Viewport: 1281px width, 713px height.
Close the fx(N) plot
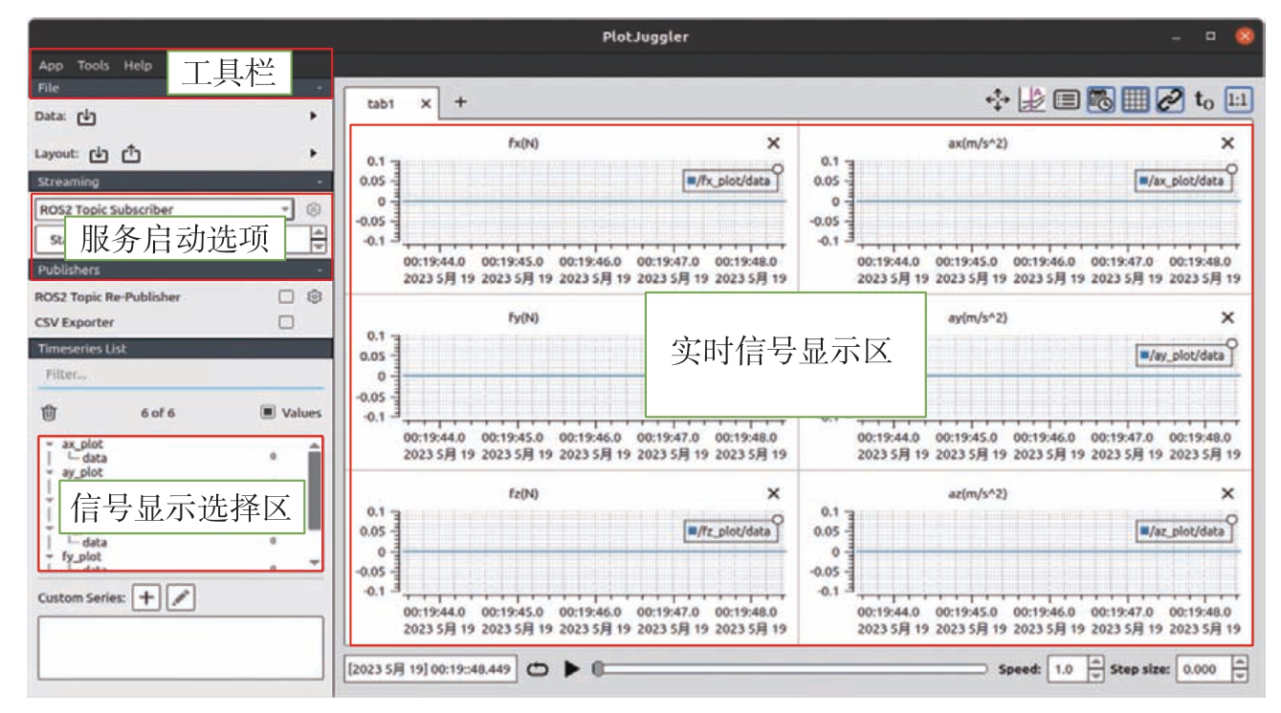pos(774,143)
